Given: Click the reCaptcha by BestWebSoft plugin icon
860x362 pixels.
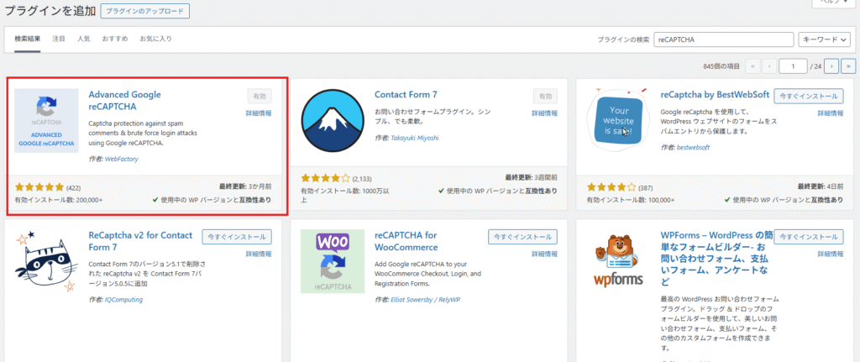Looking at the screenshot, I should pyautogui.click(x=619, y=118).
